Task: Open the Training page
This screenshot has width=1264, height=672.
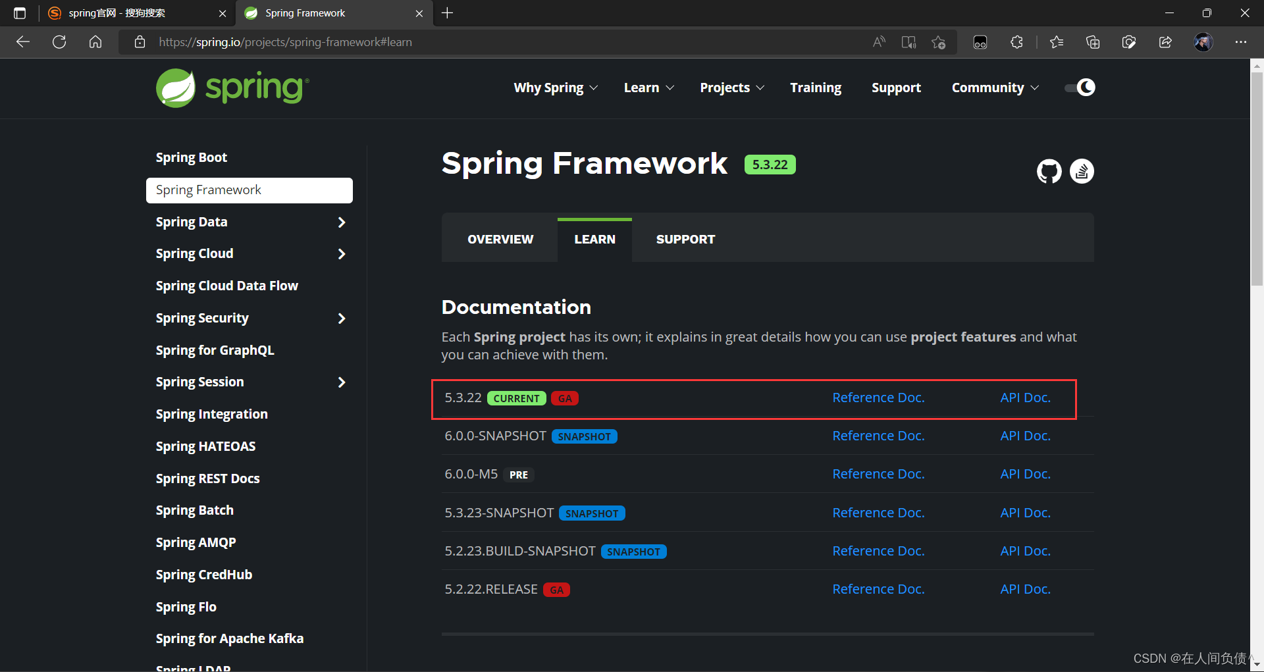Action: [816, 88]
